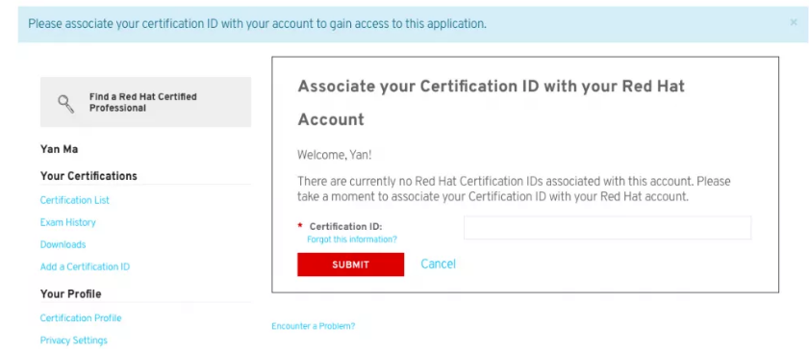The image size is (809, 354).
Task: Click the Associate your Certification ID heading
Action: point(492,102)
